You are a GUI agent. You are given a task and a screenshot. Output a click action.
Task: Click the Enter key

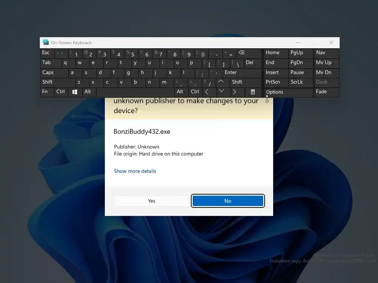242,73
